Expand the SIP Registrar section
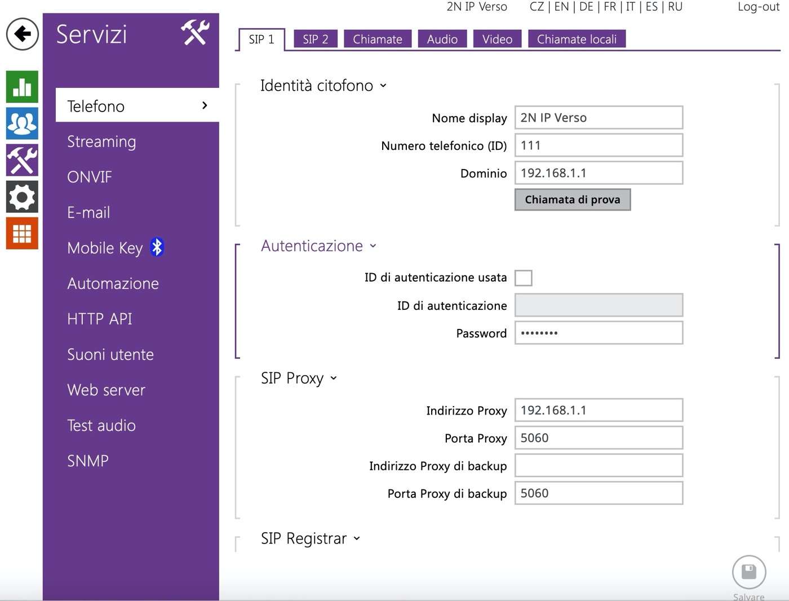789x601 pixels. (357, 539)
